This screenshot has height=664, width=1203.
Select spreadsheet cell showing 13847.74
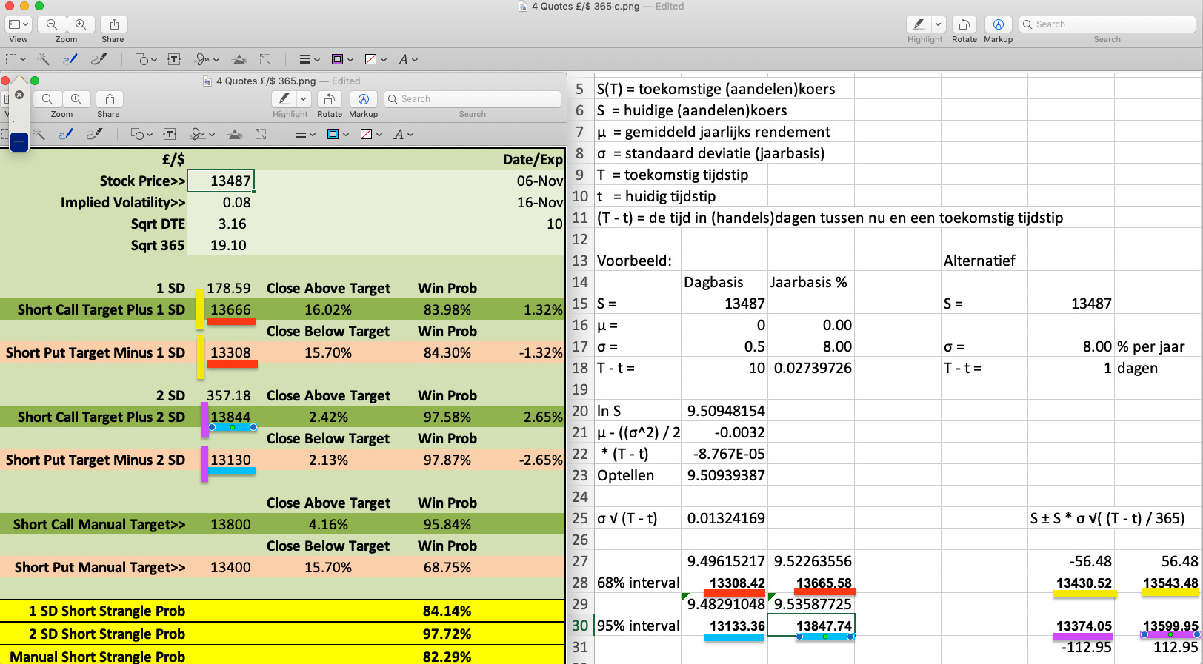[x=811, y=626]
